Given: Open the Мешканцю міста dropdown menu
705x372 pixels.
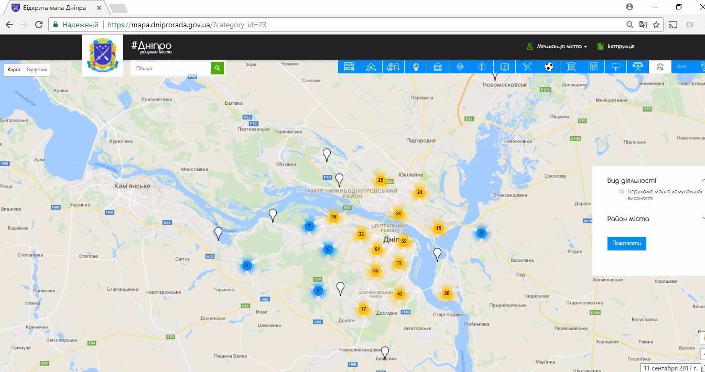Looking at the screenshot, I should click(561, 47).
